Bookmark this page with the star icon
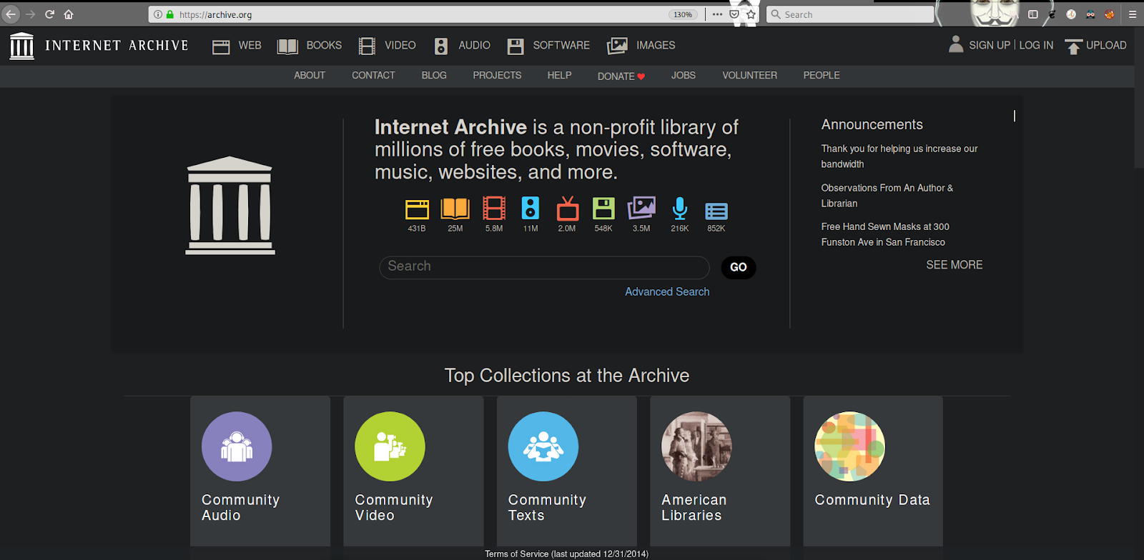 pos(751,14)
